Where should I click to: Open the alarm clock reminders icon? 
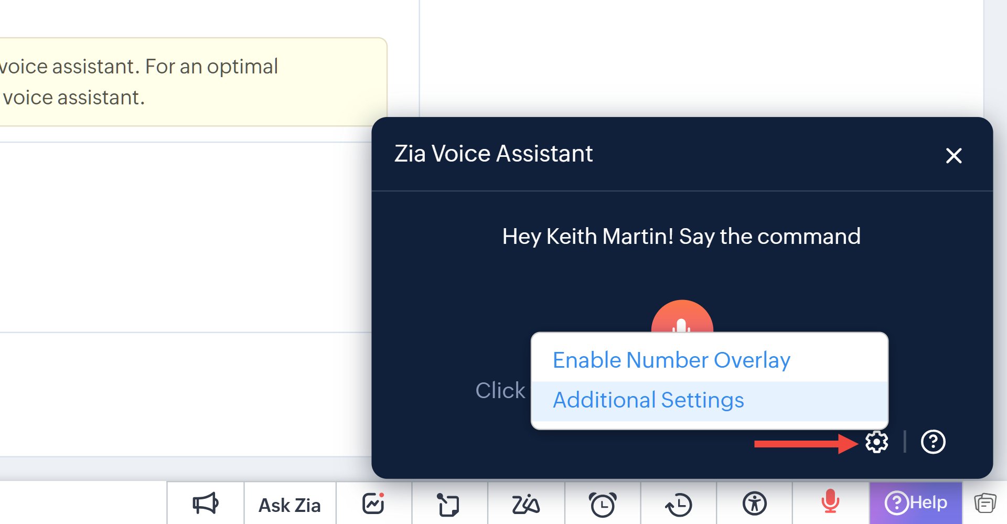(603, 505)
